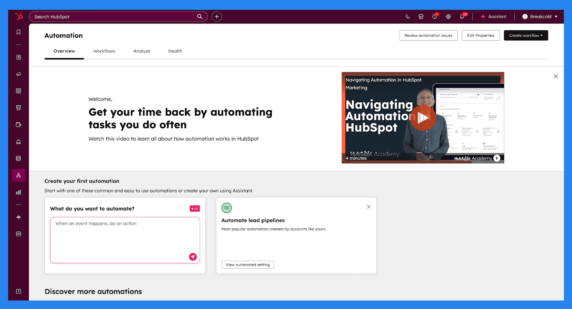Open the Help icon with red dot
Viewport: 572px width, 309px height.
[x=435, y=16]
